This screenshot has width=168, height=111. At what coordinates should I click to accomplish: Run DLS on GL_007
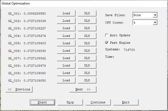[87, 58]
